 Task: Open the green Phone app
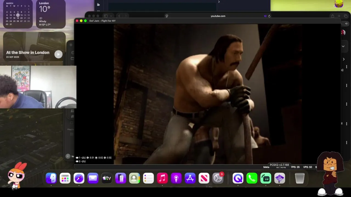click(252, 178)
